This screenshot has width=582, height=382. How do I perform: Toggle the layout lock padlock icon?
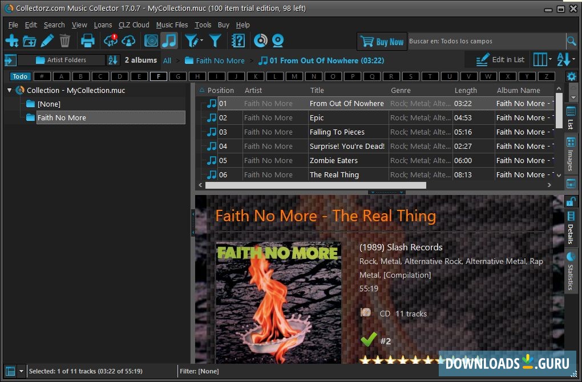pyautogui.click(x=571, y=201)
